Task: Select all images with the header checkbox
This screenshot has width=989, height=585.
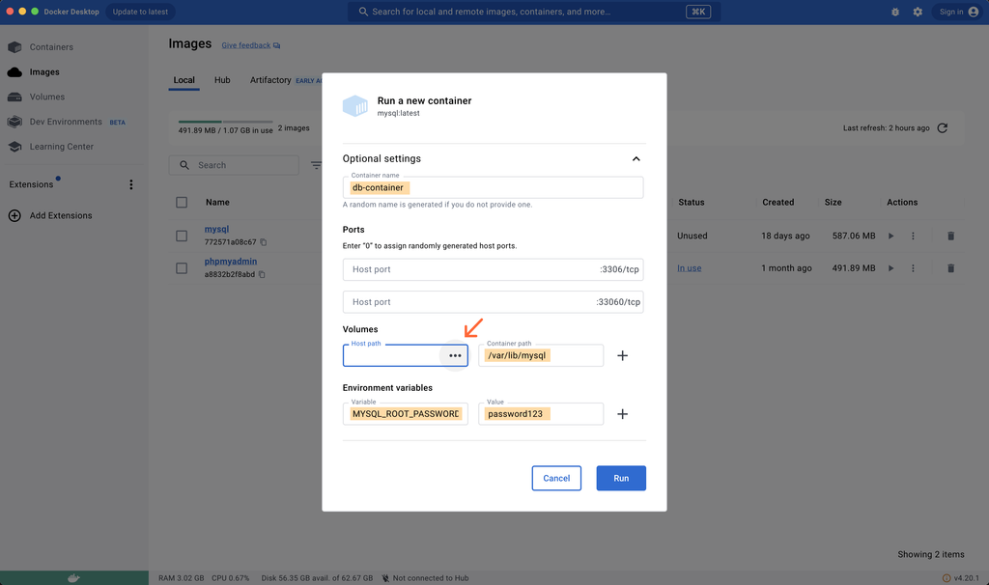Action: coord(181,202)
